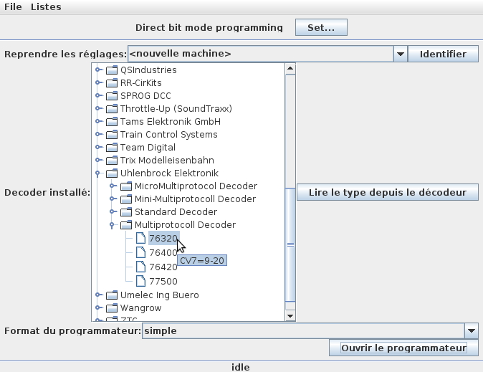Image resolution: width=483 pixels, height=372 pixels.
Task: Click the 76400 decoder file icon
Action: coord(140,252)
